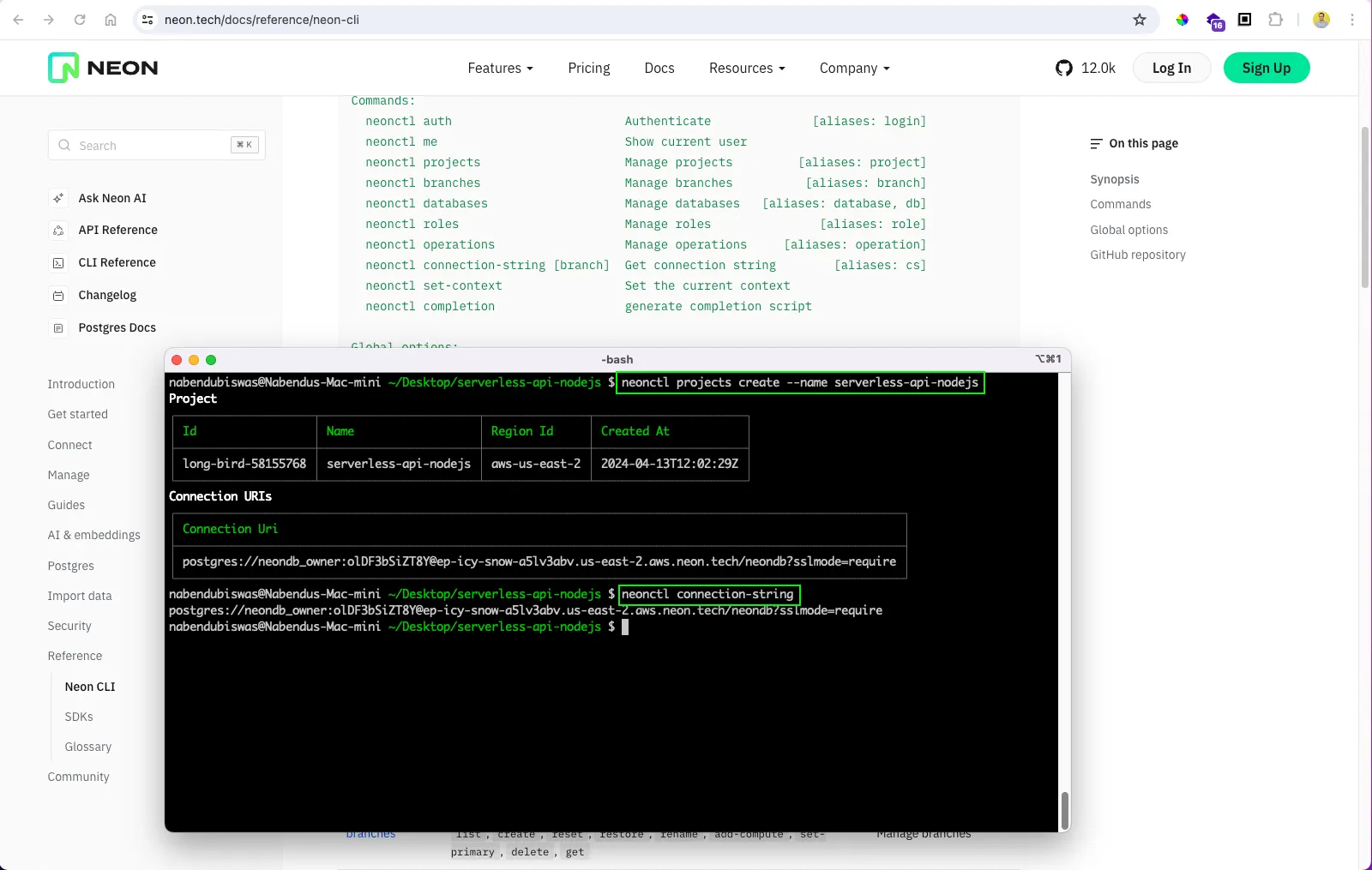Open the Community docs section
The image size is (1372, 870).
[79, 777]
